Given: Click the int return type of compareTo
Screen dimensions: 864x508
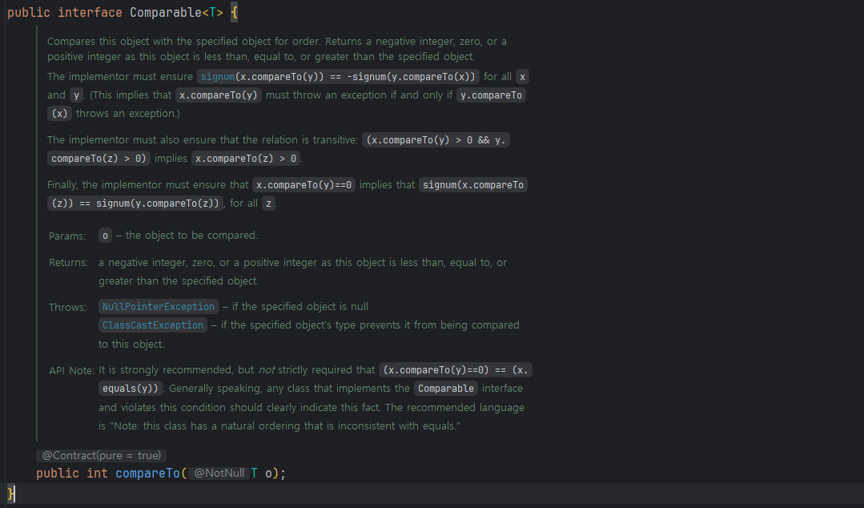Looking at the screenshot, I should click(x=97, y=474).
